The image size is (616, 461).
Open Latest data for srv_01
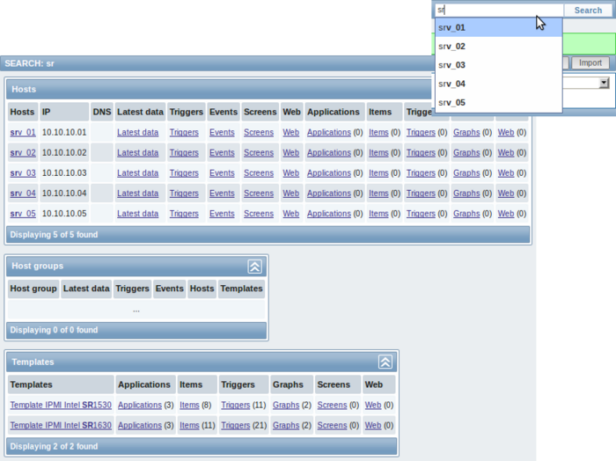(x=137, y=133)
